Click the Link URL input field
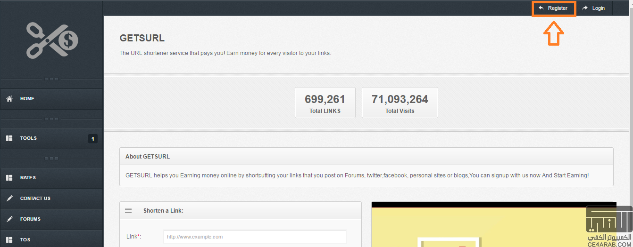Screen dimensions: 633x247 tap(255, 237)
